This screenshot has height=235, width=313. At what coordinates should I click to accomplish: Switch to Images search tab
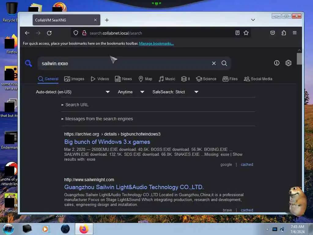click(74, 79)
